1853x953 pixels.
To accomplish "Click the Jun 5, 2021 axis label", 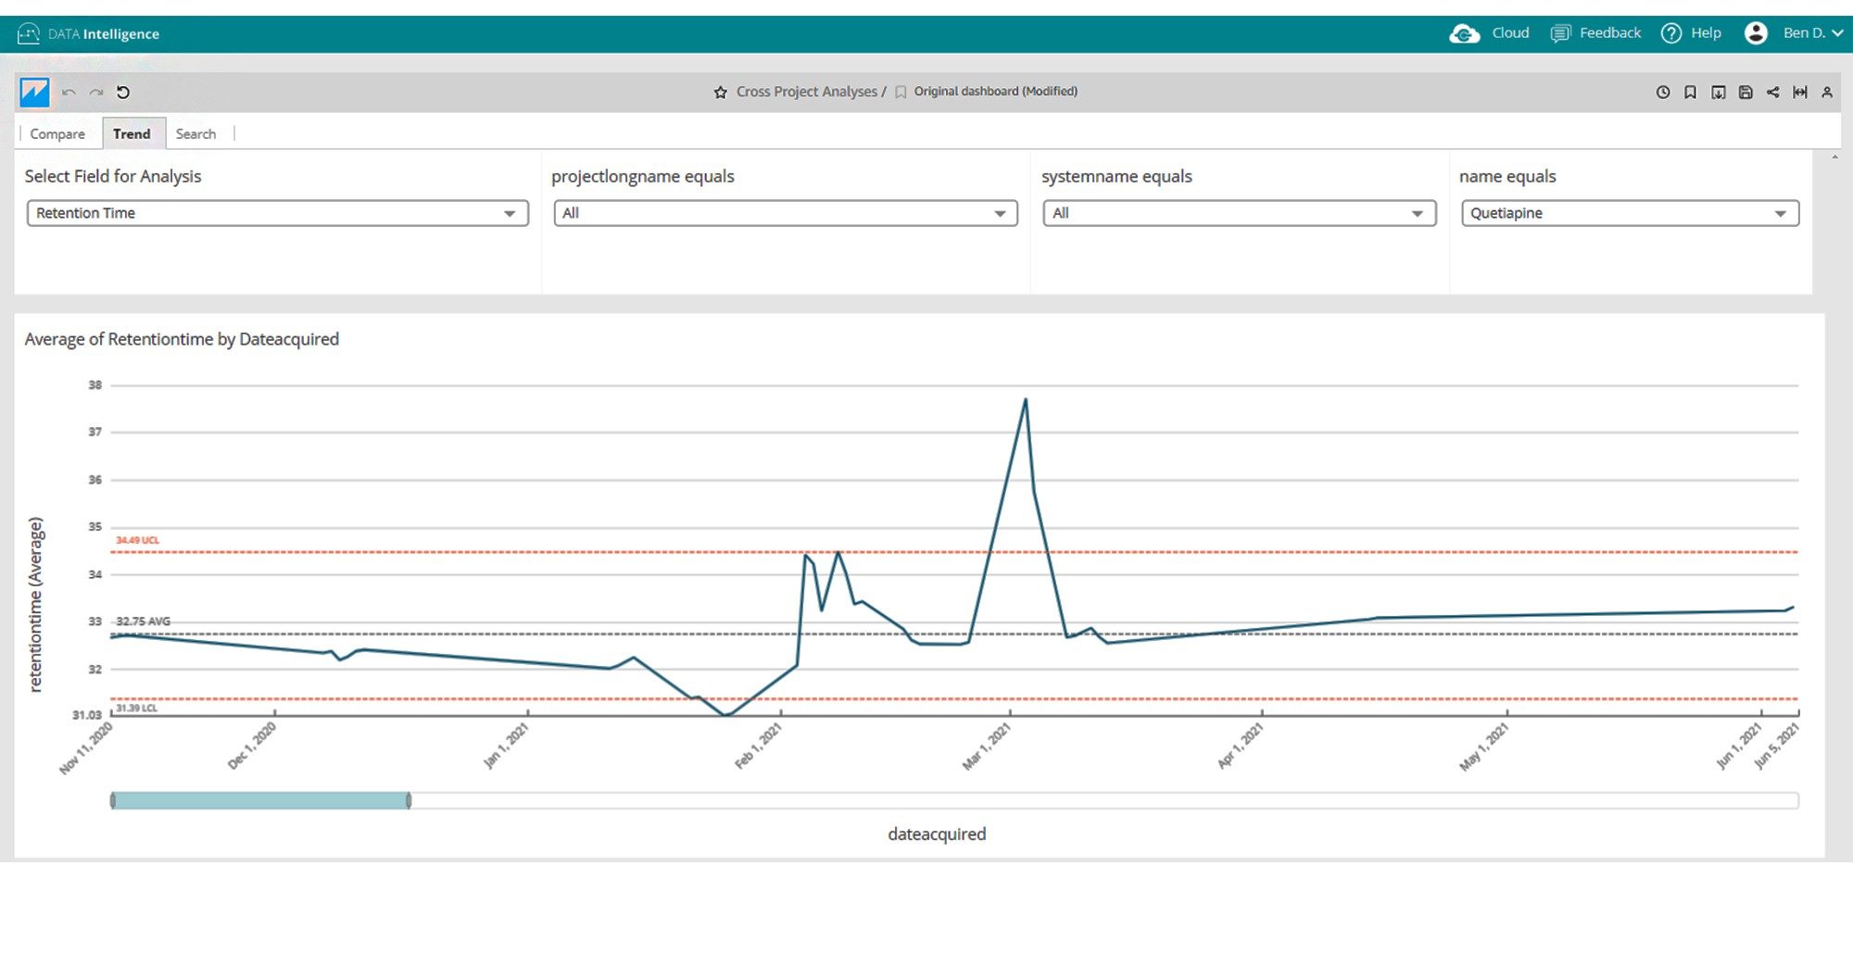I will [1777, 746].
